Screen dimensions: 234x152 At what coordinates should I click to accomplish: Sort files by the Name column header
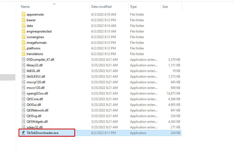(x=25, y=7)
